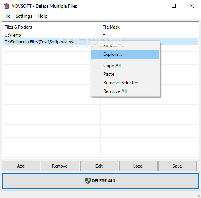Click the Files & Folders column header
The height and width of the screenshot is (198, 201).
(52, 27)
